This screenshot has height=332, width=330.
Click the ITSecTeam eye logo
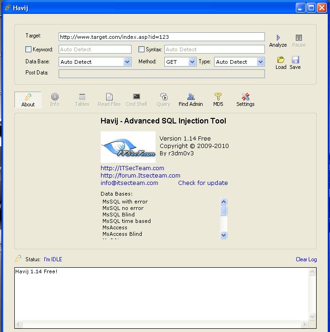(x=128, y=147)
